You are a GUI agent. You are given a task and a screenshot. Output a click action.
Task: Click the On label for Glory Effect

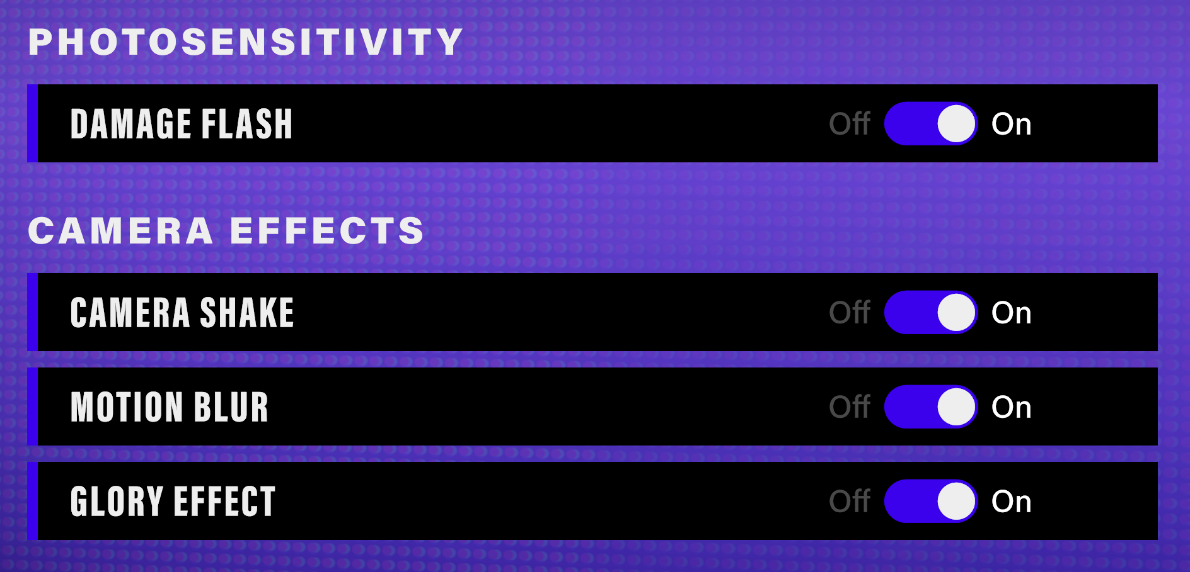click(1011, 502)
